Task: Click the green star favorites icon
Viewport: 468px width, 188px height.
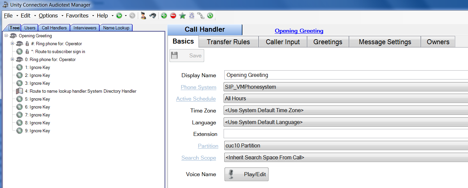Action: [x=182, y=16]
